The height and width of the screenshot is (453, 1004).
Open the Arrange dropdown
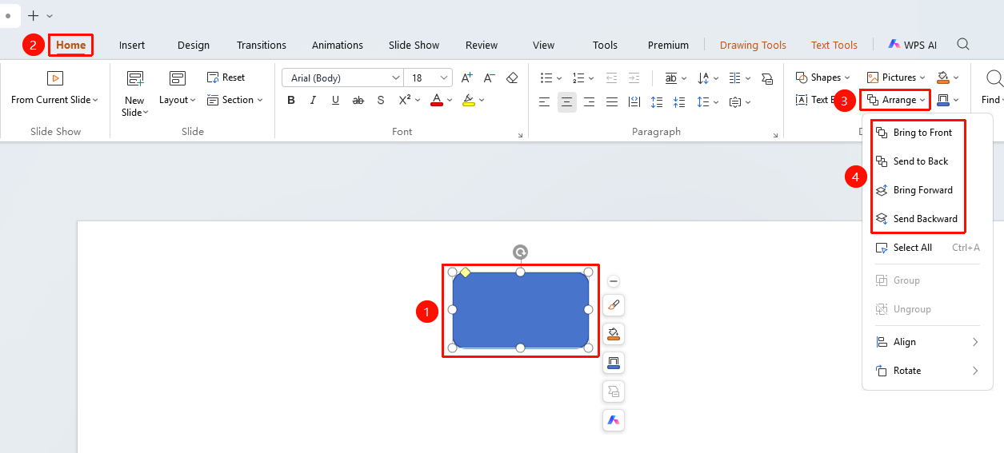tap(897, 100)
